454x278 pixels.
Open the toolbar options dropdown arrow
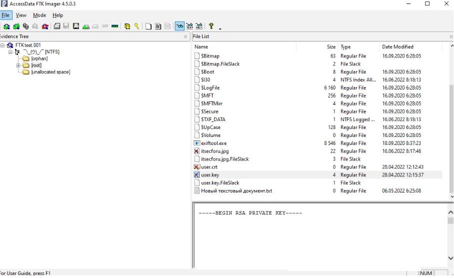coord(220,28)
